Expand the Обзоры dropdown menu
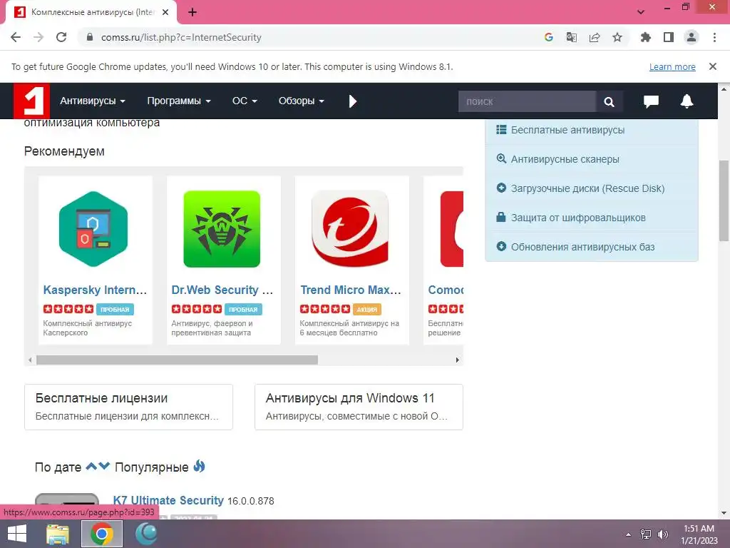The height and width of the screenshot is (548, 730). pyautogui.click(x=302, y=101)
